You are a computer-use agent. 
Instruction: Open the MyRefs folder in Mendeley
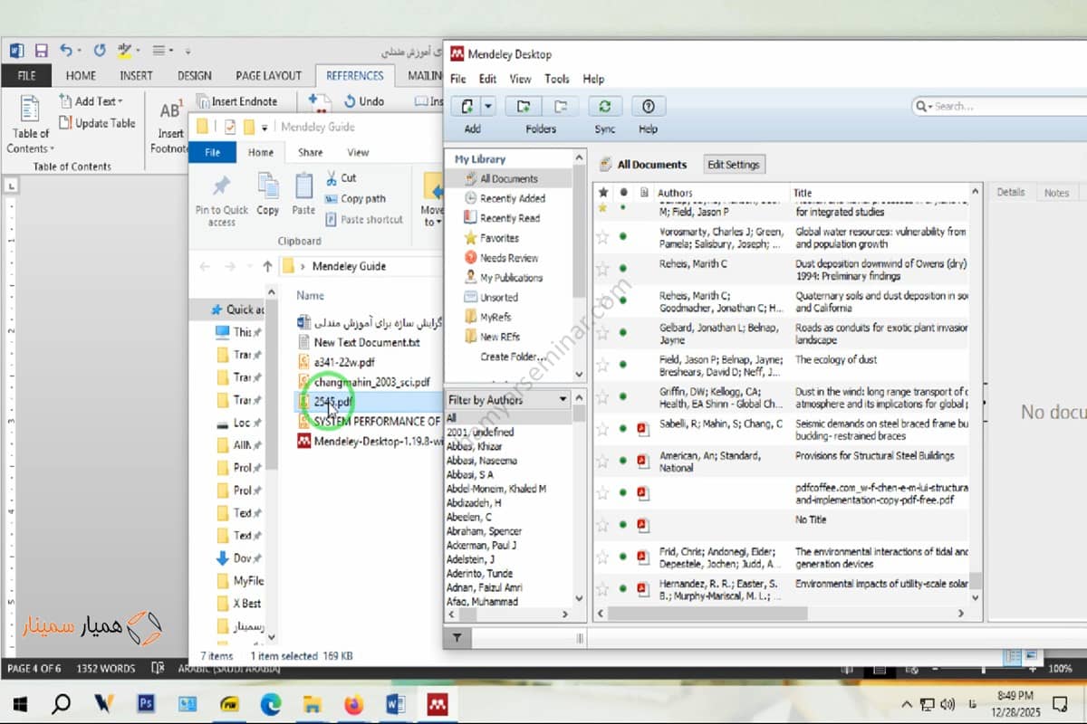coord(495,317)
